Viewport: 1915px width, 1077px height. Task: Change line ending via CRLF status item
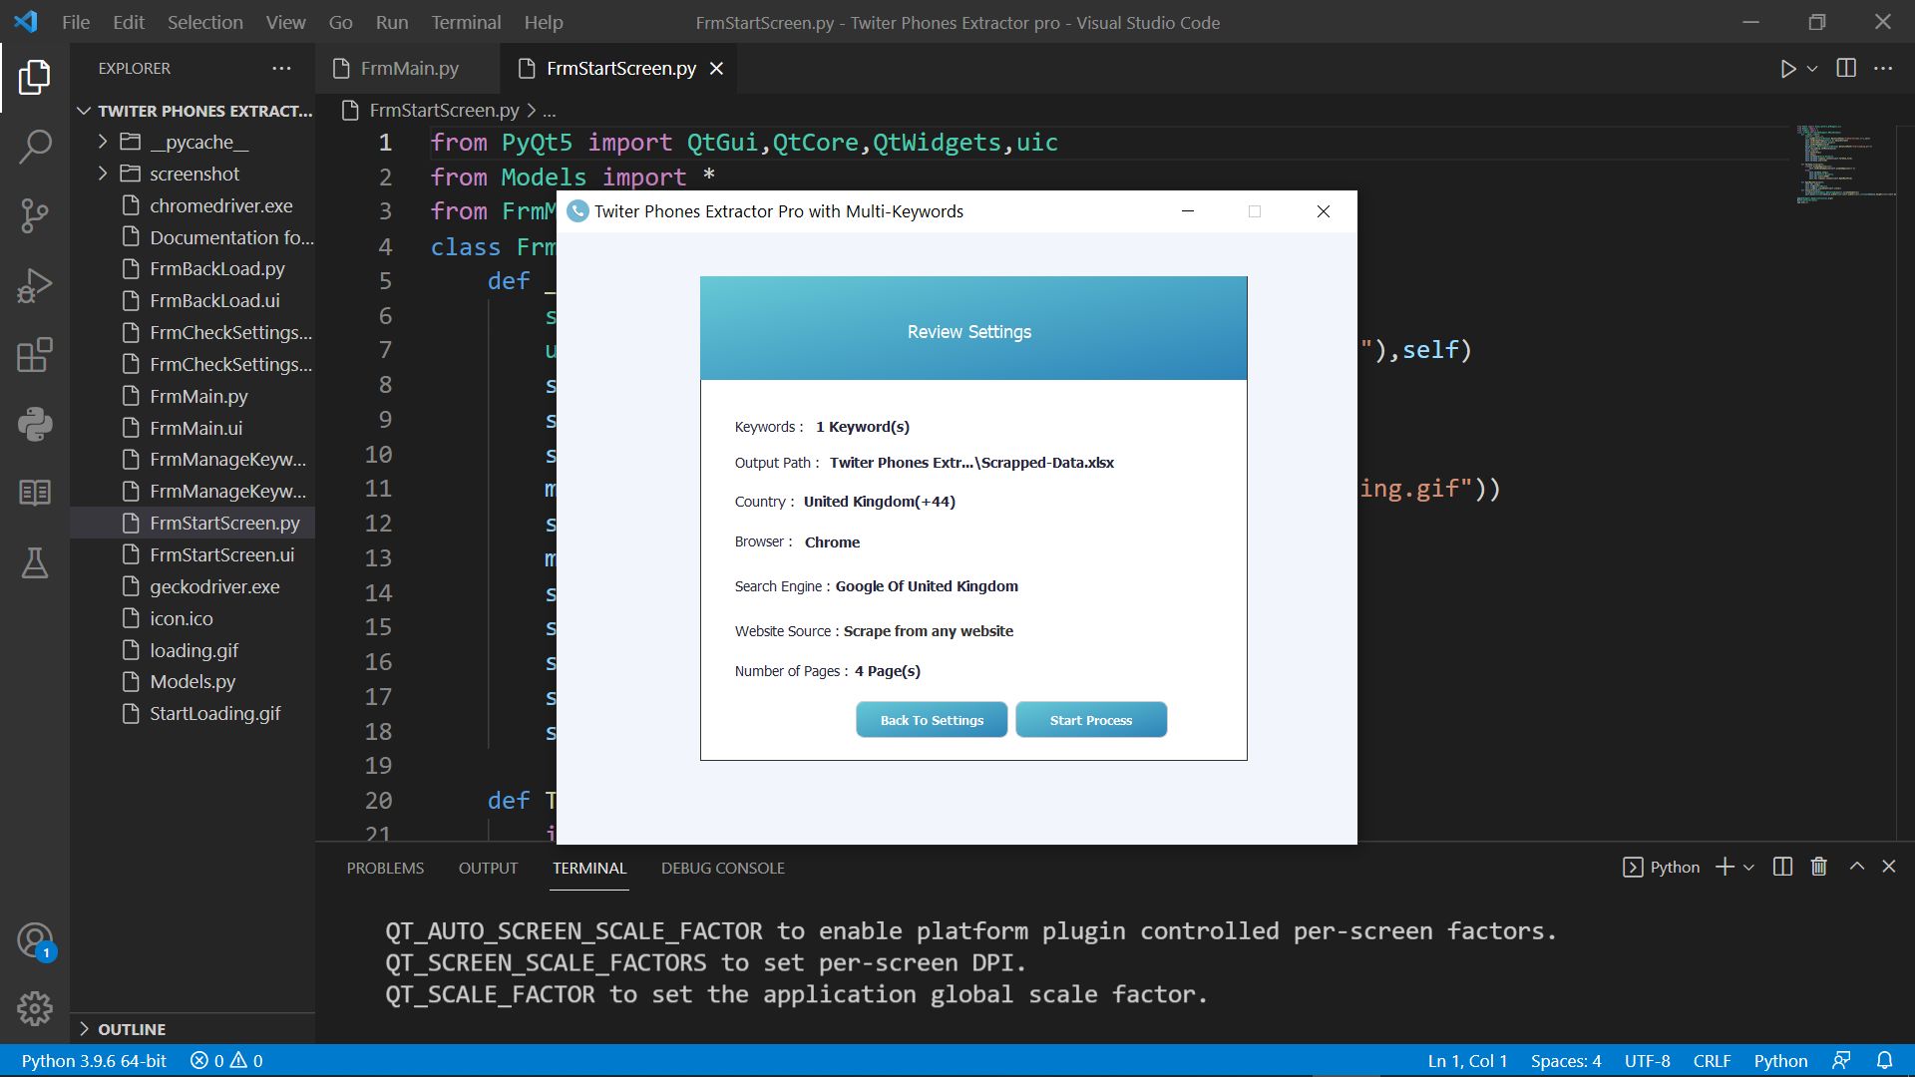[1712, 1060]
